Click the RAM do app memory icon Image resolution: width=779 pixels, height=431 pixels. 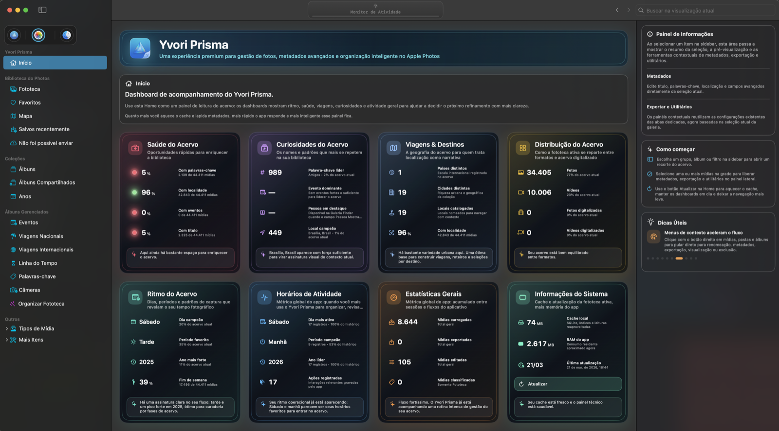pos(520,344)
